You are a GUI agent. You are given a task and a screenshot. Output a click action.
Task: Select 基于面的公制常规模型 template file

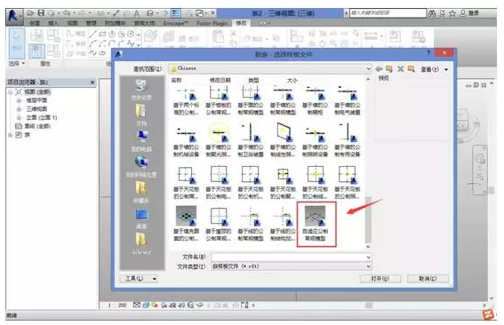point(251,99)
